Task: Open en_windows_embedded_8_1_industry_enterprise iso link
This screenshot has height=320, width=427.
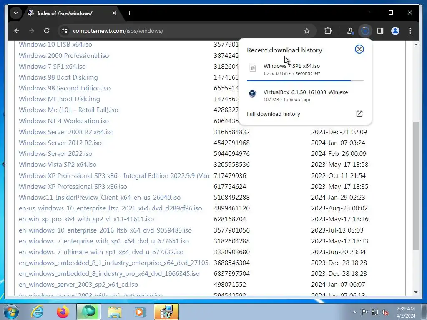Action: point(114,263)
